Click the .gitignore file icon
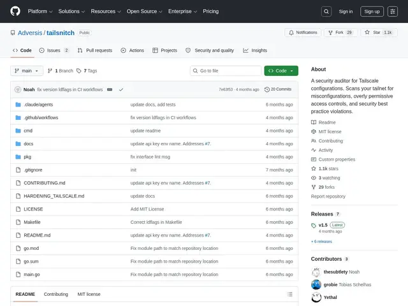Screen dimensions: 408x306 [18, 170]
